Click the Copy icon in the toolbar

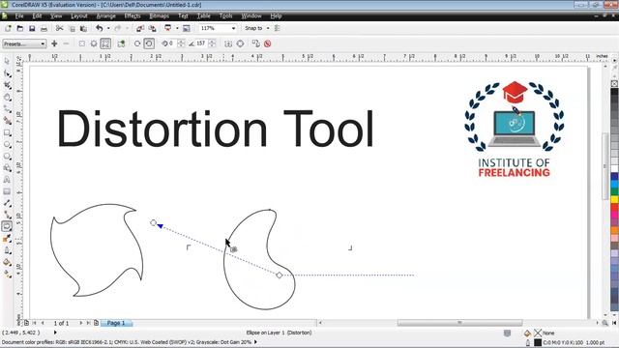click(72, 28)
